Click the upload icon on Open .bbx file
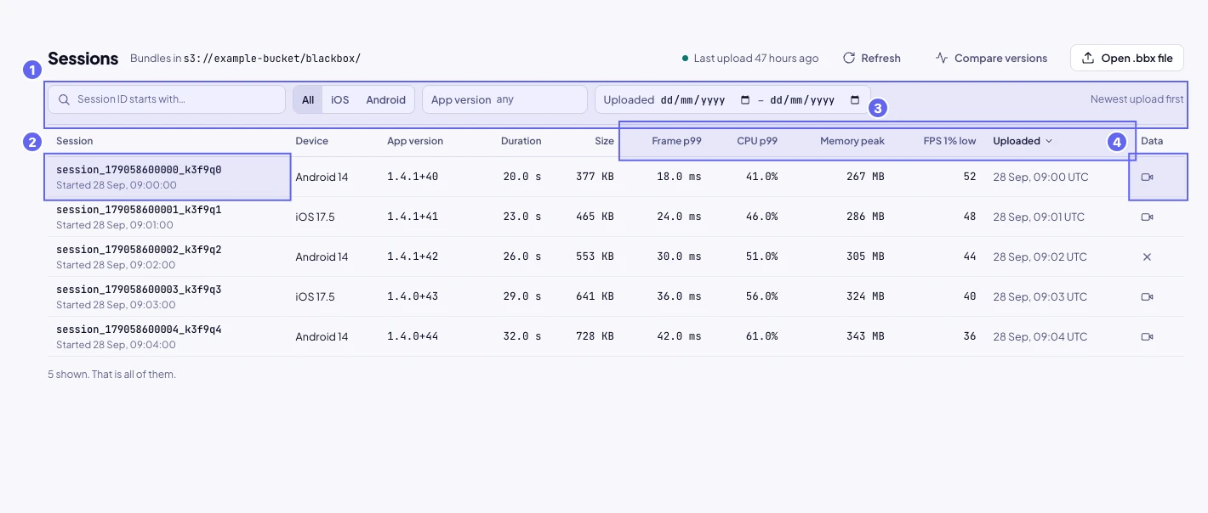This screenshot has height=513, width=1208. [x=1088, y=59]
